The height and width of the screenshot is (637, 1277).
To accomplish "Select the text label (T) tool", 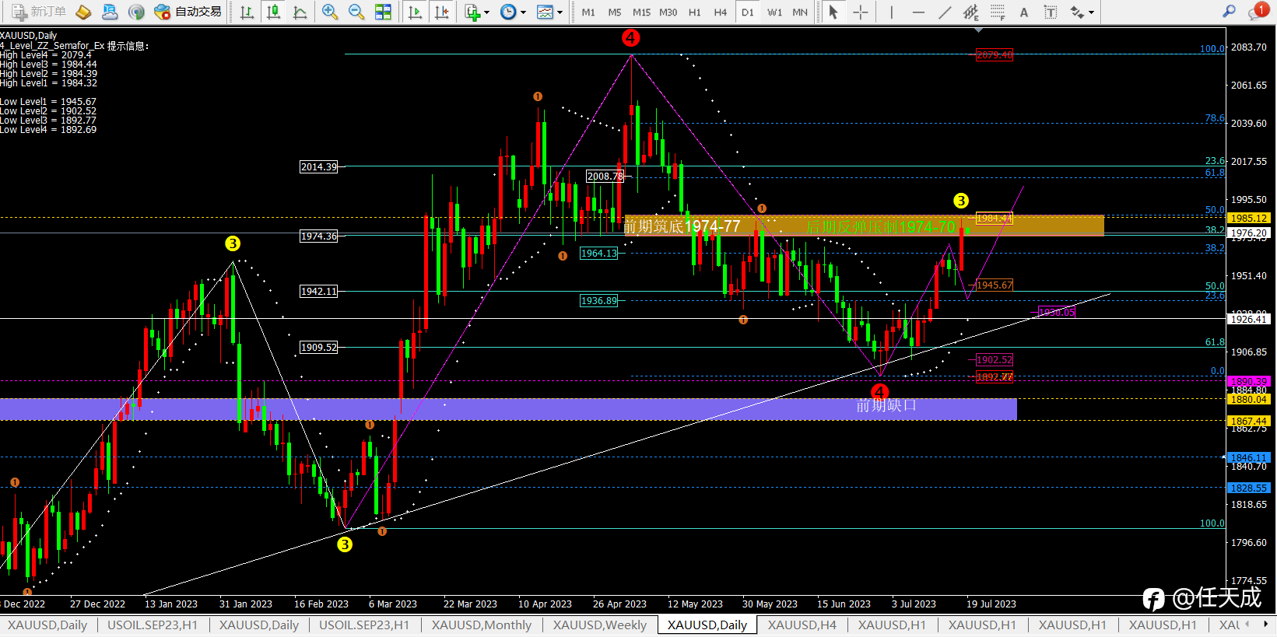I will coord(1051,12).
